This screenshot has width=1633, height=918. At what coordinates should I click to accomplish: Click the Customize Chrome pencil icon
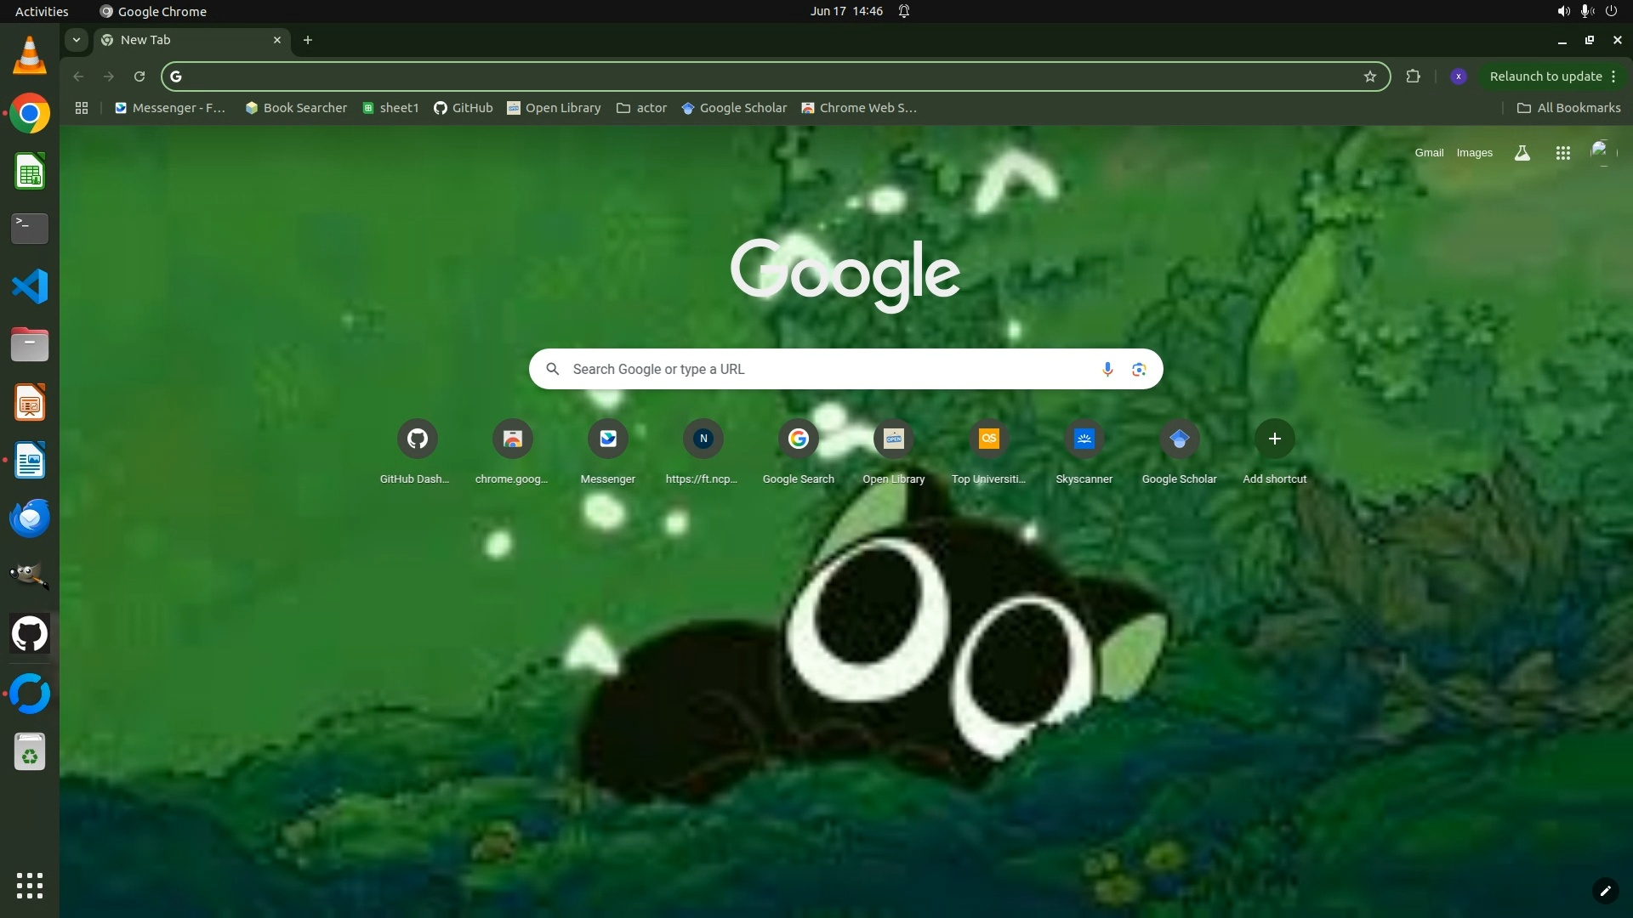(x=1605, y=891)
